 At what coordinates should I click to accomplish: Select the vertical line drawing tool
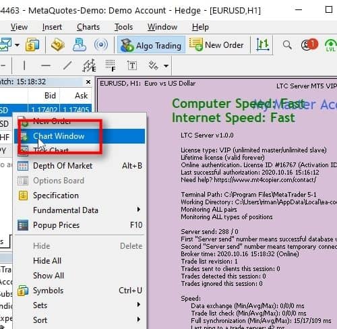(x=24, y=66)
